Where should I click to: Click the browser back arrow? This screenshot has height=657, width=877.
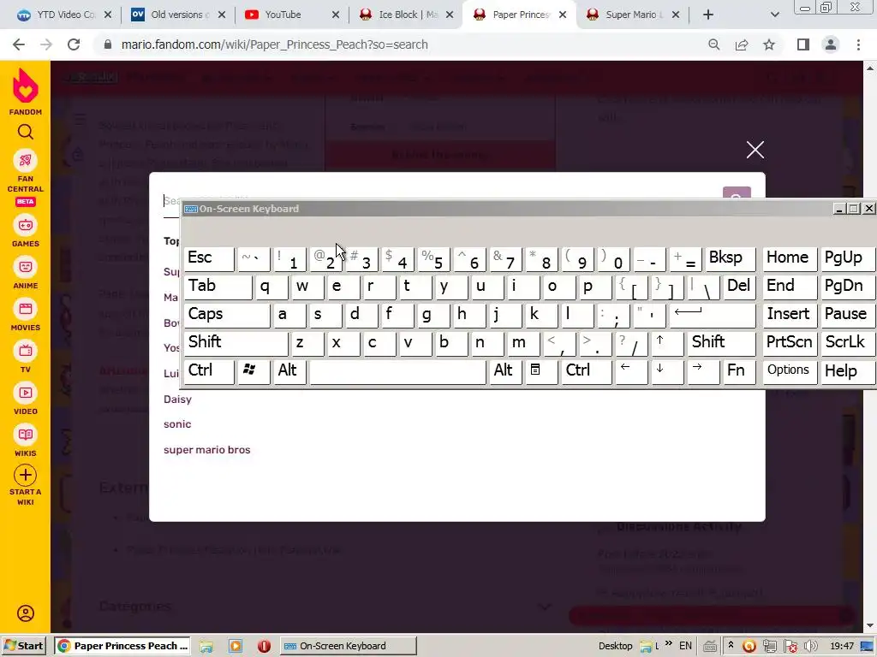click(x=19, y=44)
